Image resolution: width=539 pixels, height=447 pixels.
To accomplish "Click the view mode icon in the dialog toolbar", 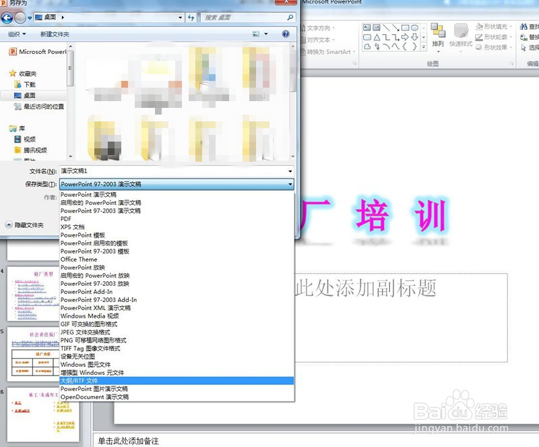I will tap(256, 34).
